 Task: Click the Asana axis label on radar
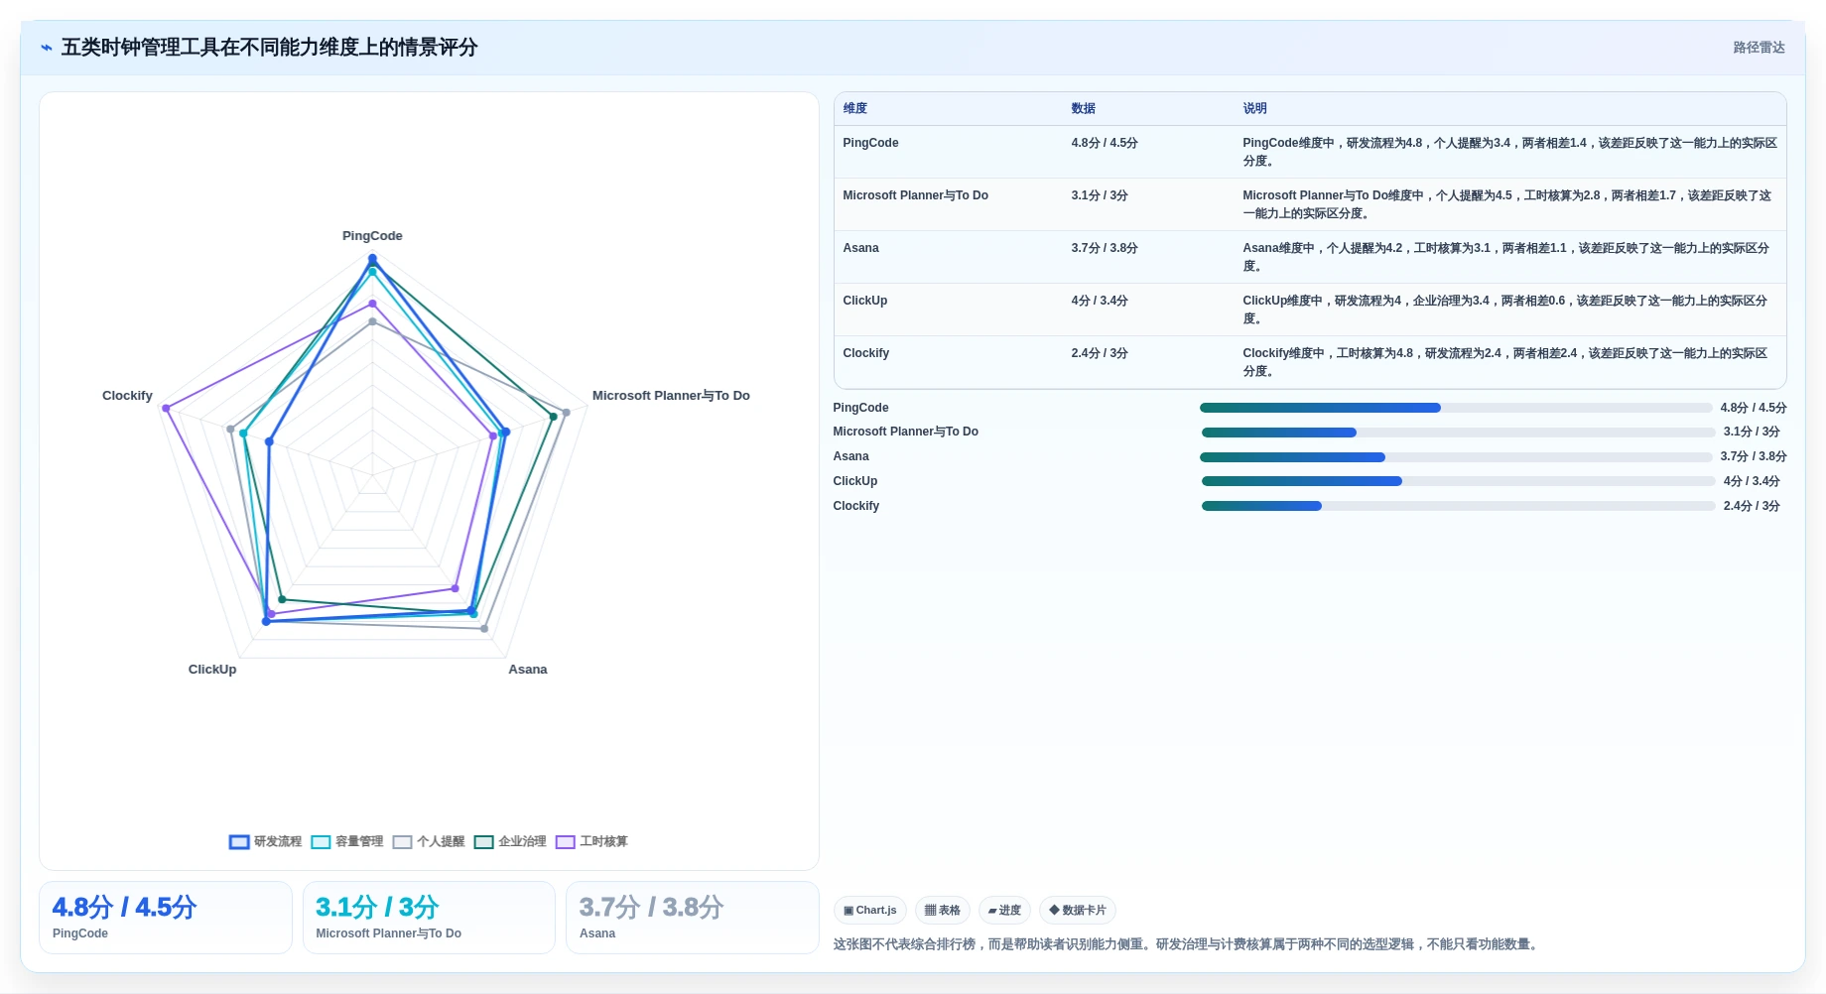tap(528, 670)
